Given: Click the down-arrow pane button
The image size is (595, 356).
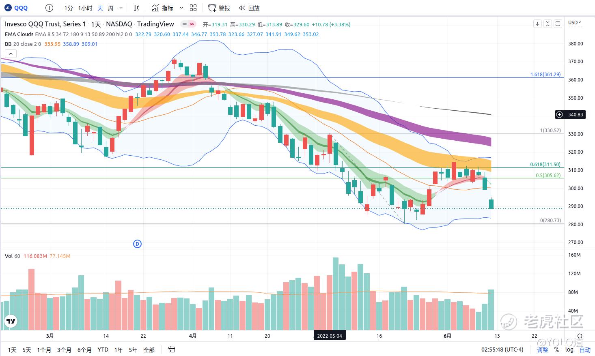Looking at the screenshot, I should 537,24.
